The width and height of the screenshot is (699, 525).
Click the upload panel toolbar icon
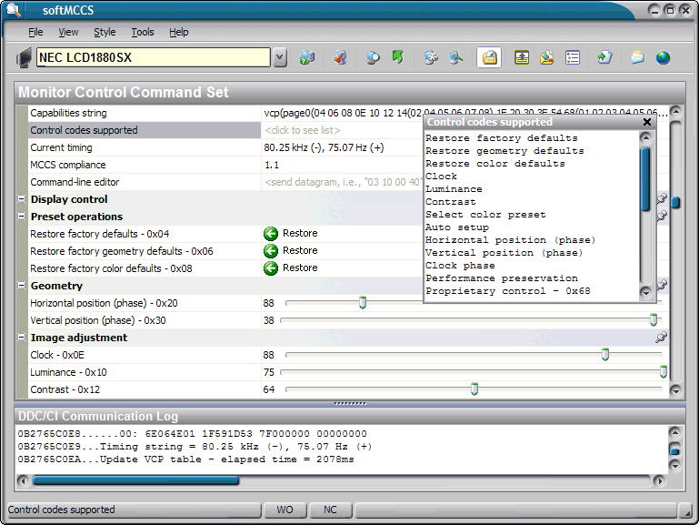point(522,57)
